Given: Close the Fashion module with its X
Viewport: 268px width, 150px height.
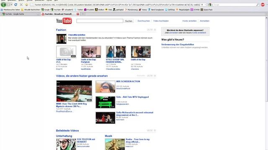Looking at the screenshot, I should click(155, 30).
